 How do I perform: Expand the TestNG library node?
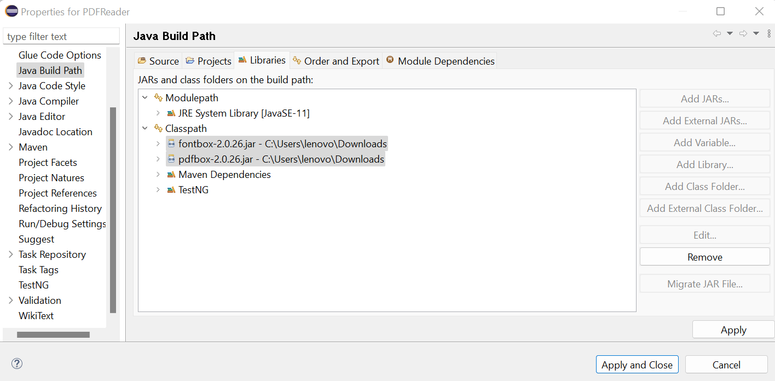pos(158,189)
